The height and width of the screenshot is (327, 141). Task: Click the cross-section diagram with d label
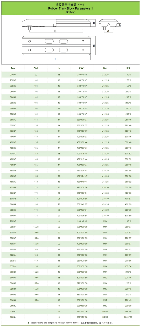click(x=109, y=25)
